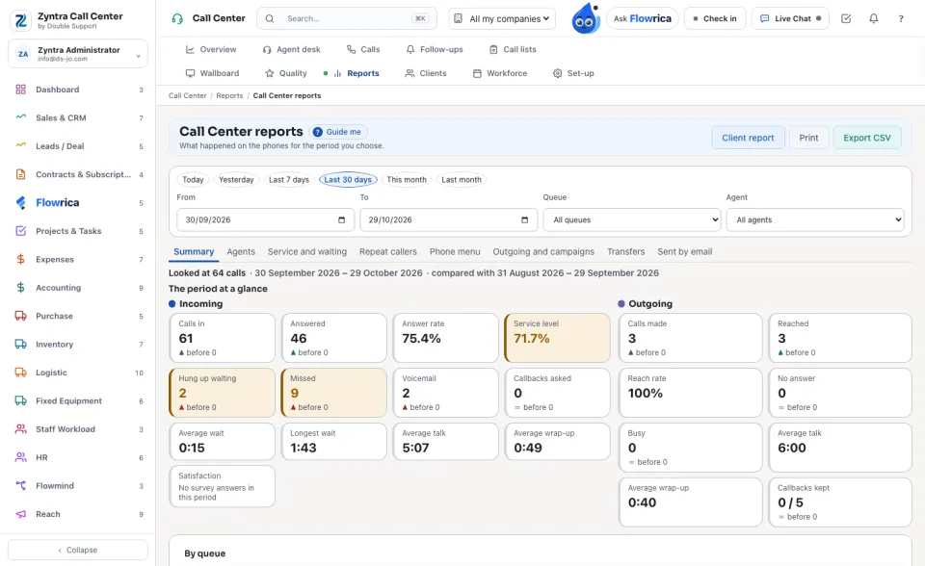The height and width of the screenshot is (566, 925).
Task: Open the Repeat callers tab
Action: (387, 252)
